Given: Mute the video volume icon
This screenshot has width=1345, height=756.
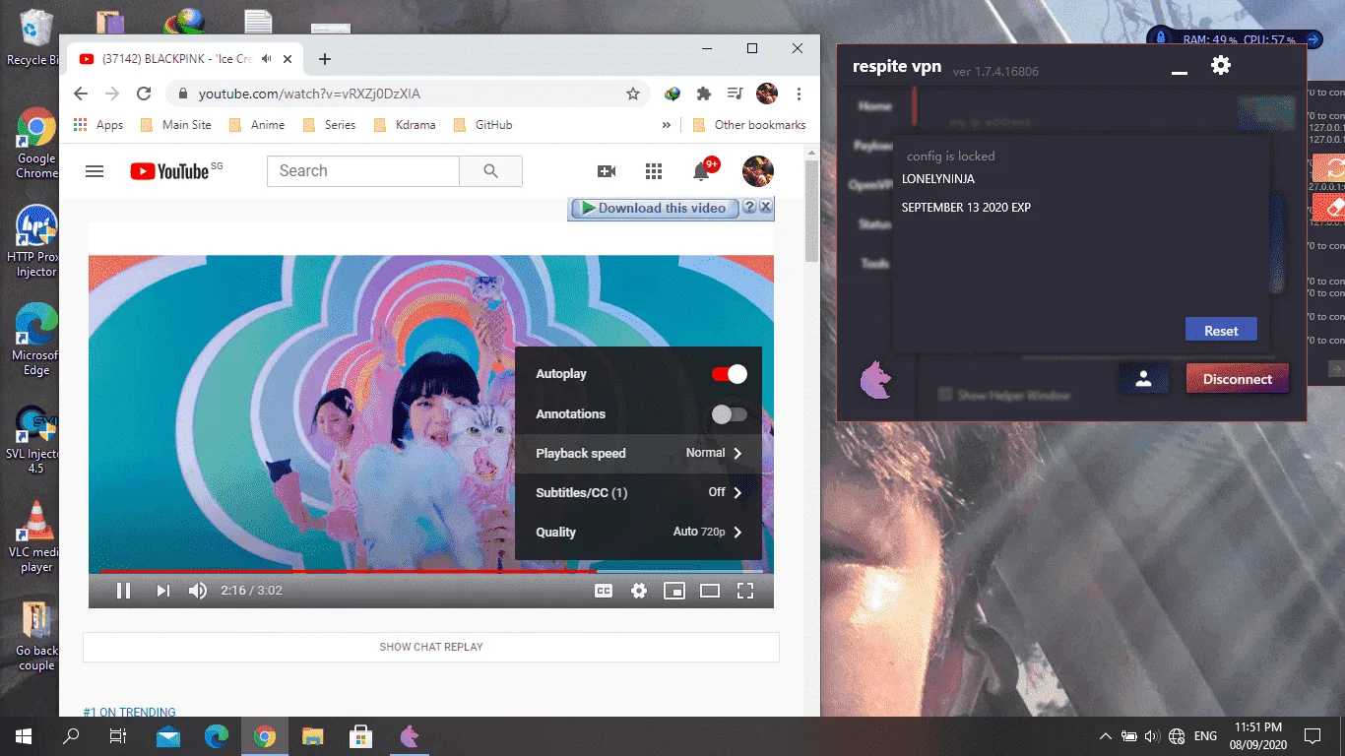Looking at the screenshot, I should coord(198,591).
